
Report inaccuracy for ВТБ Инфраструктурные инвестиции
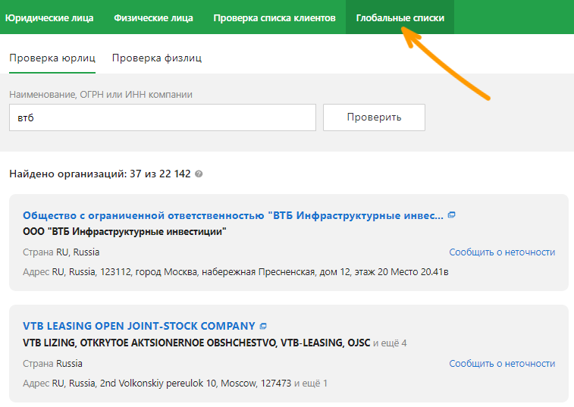(x=502, y=252)
